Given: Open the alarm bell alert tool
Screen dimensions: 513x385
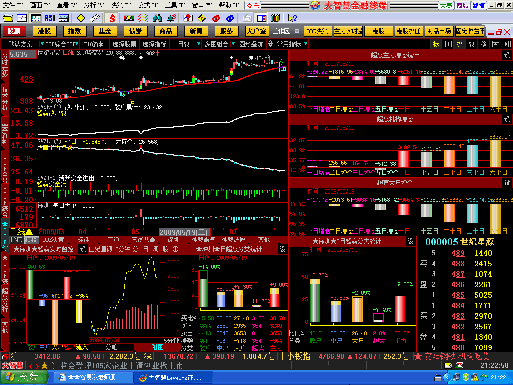Looking at the screenshot, I should [172, 18].
